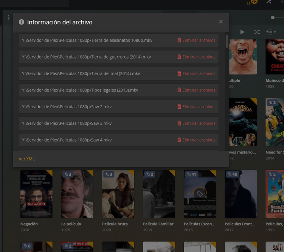This screenshot has width=284, height=252.
Task: Select the Chucky Muñeco poster
Action: [275, 57]
